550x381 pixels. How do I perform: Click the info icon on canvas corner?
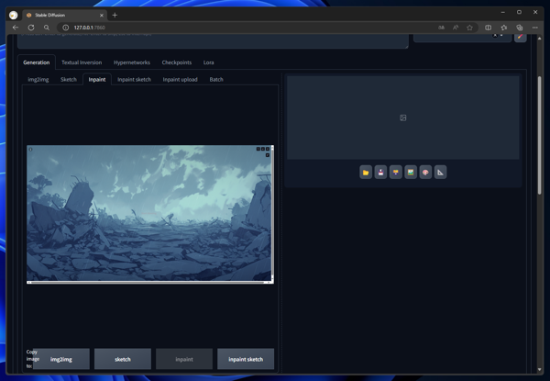[30, 150]
